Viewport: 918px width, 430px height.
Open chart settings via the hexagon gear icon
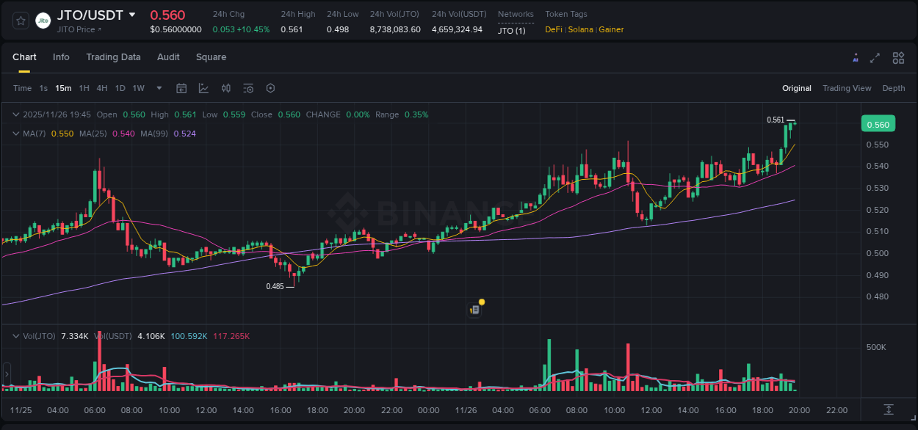point(270,88)
